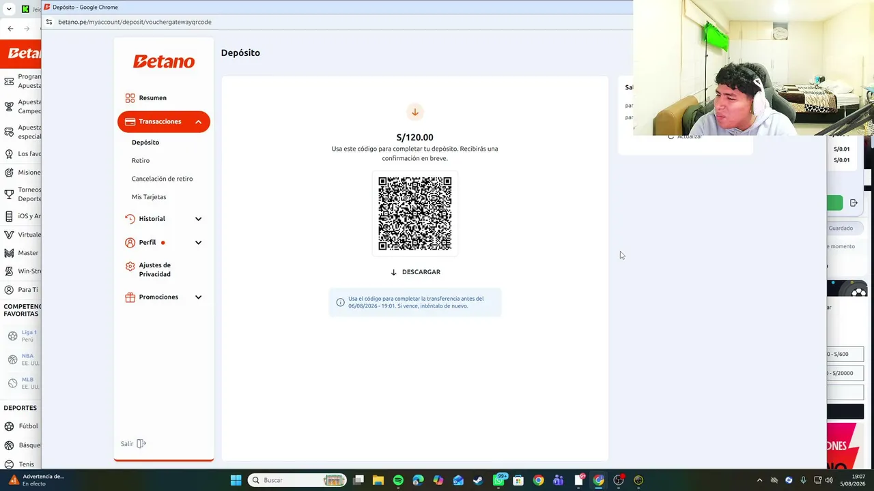Open Ajustes de Privacidad gear icon

[x=130, y=267]
